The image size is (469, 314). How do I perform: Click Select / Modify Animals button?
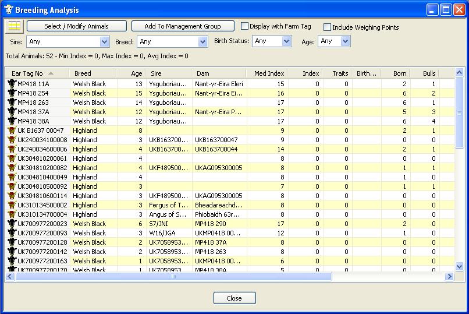tap(77, 26)
